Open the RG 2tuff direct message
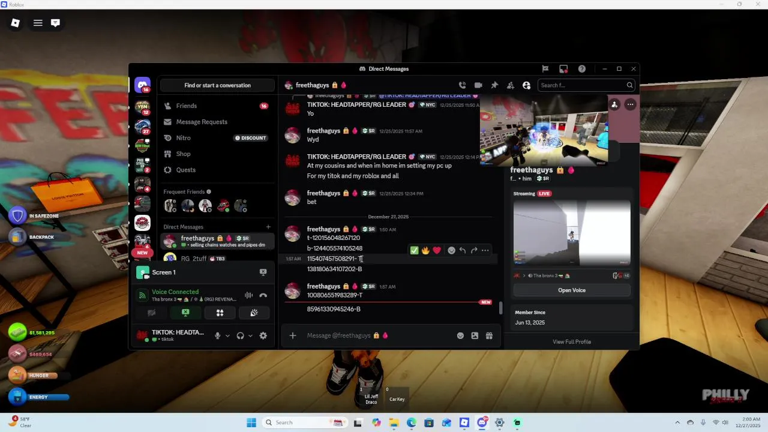This screenshot has height=432, width=768. coord(217,259)
